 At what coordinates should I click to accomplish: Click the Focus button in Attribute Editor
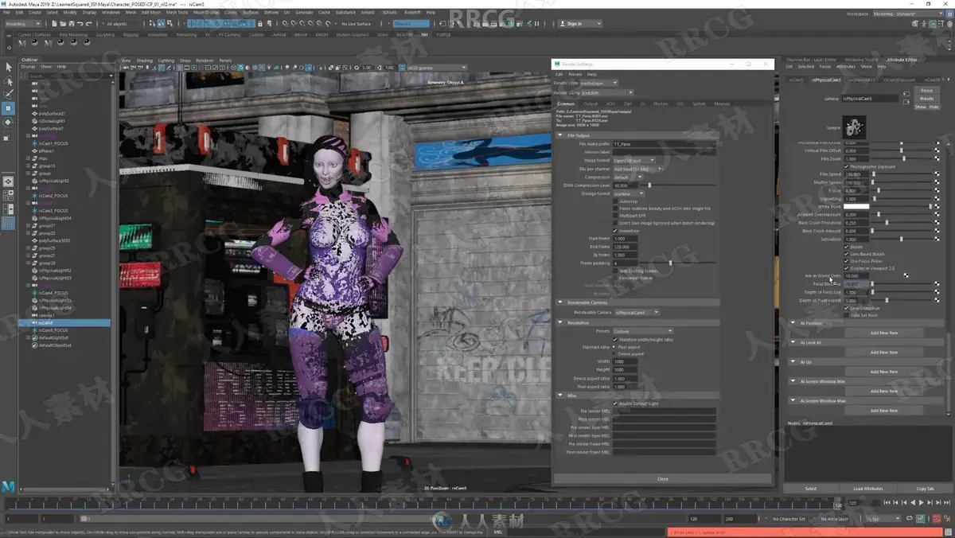[x=927, y=91]
